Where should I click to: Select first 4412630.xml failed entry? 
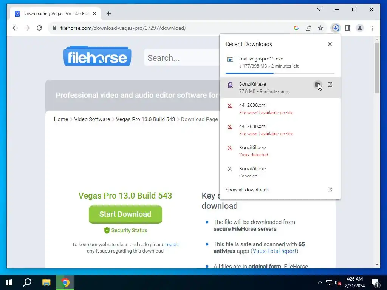280,109
